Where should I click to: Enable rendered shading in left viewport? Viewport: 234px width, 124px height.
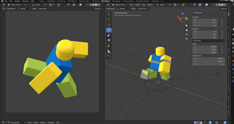click(x=99, y=5)
